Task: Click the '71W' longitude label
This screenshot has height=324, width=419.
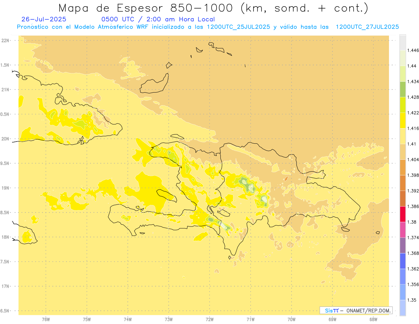Action: coord(251,320)
